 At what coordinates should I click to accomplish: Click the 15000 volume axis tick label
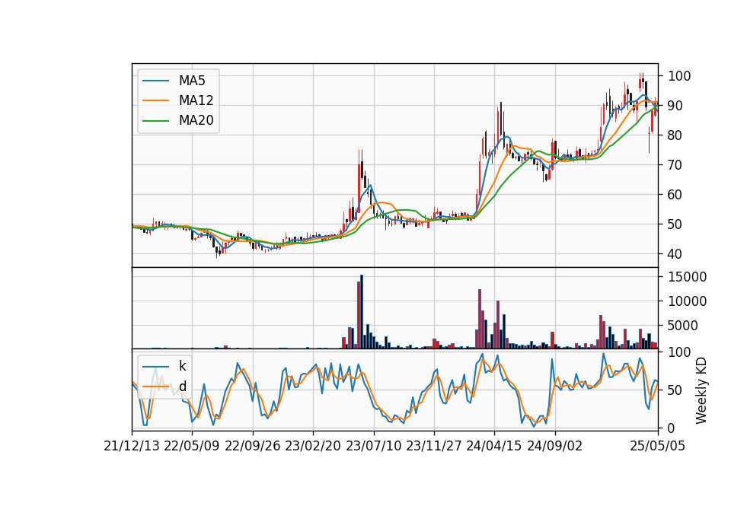pyautogui.click(x=687, y=277)
